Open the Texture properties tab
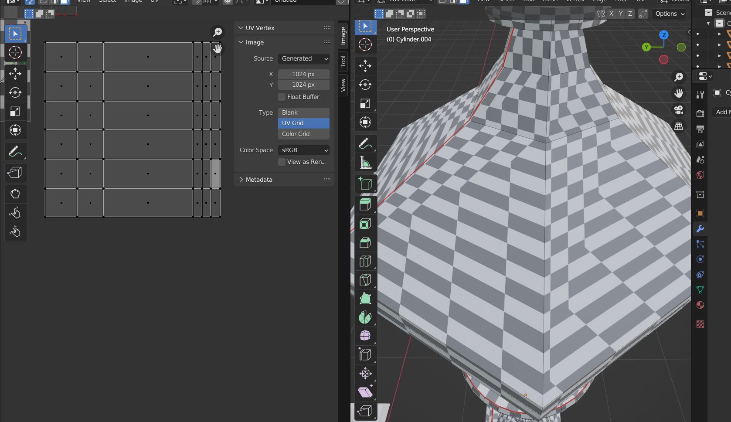 [700, 324]
